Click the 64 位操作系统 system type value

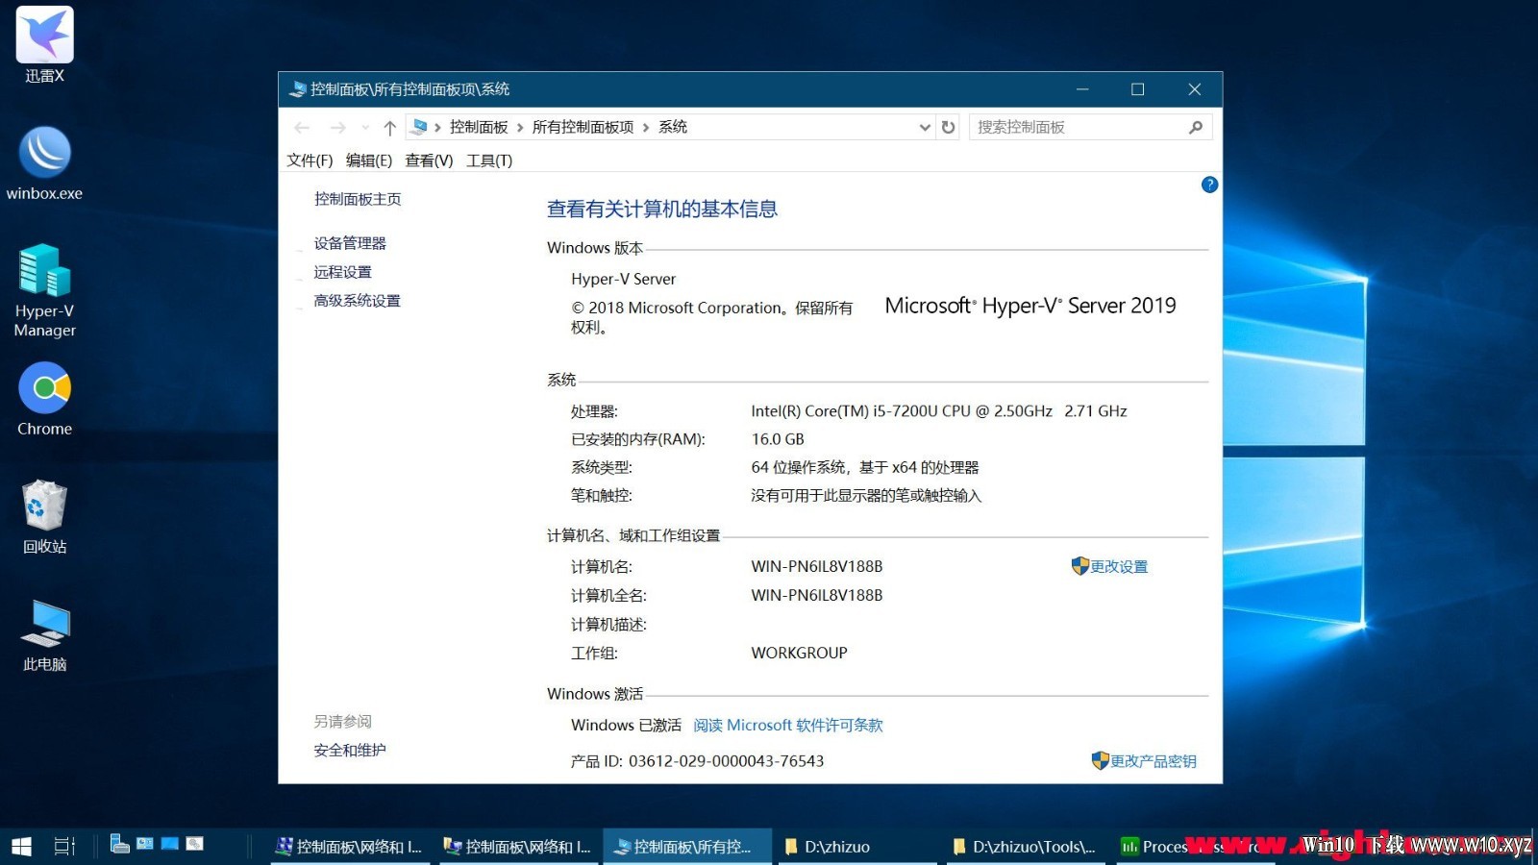pyautogui.click(x=865, y=468)
